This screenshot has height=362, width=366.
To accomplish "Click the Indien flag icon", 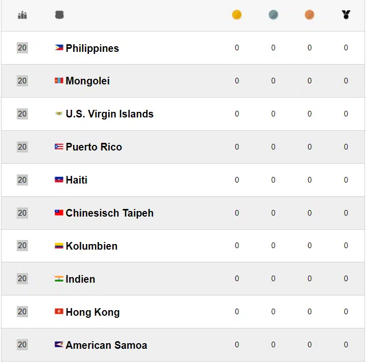I will [59, 279].
